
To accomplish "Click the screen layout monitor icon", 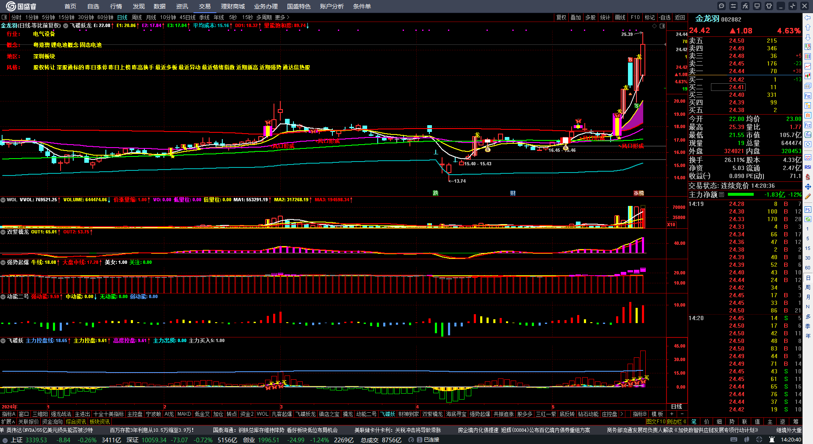I will coord(757,6).
